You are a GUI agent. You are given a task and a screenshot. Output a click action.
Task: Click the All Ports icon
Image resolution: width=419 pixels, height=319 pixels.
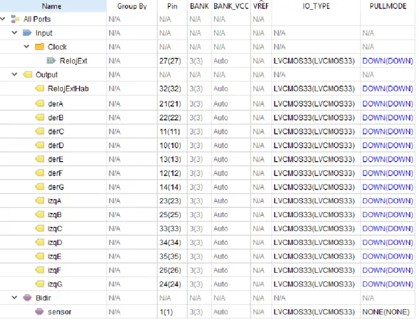15,19
